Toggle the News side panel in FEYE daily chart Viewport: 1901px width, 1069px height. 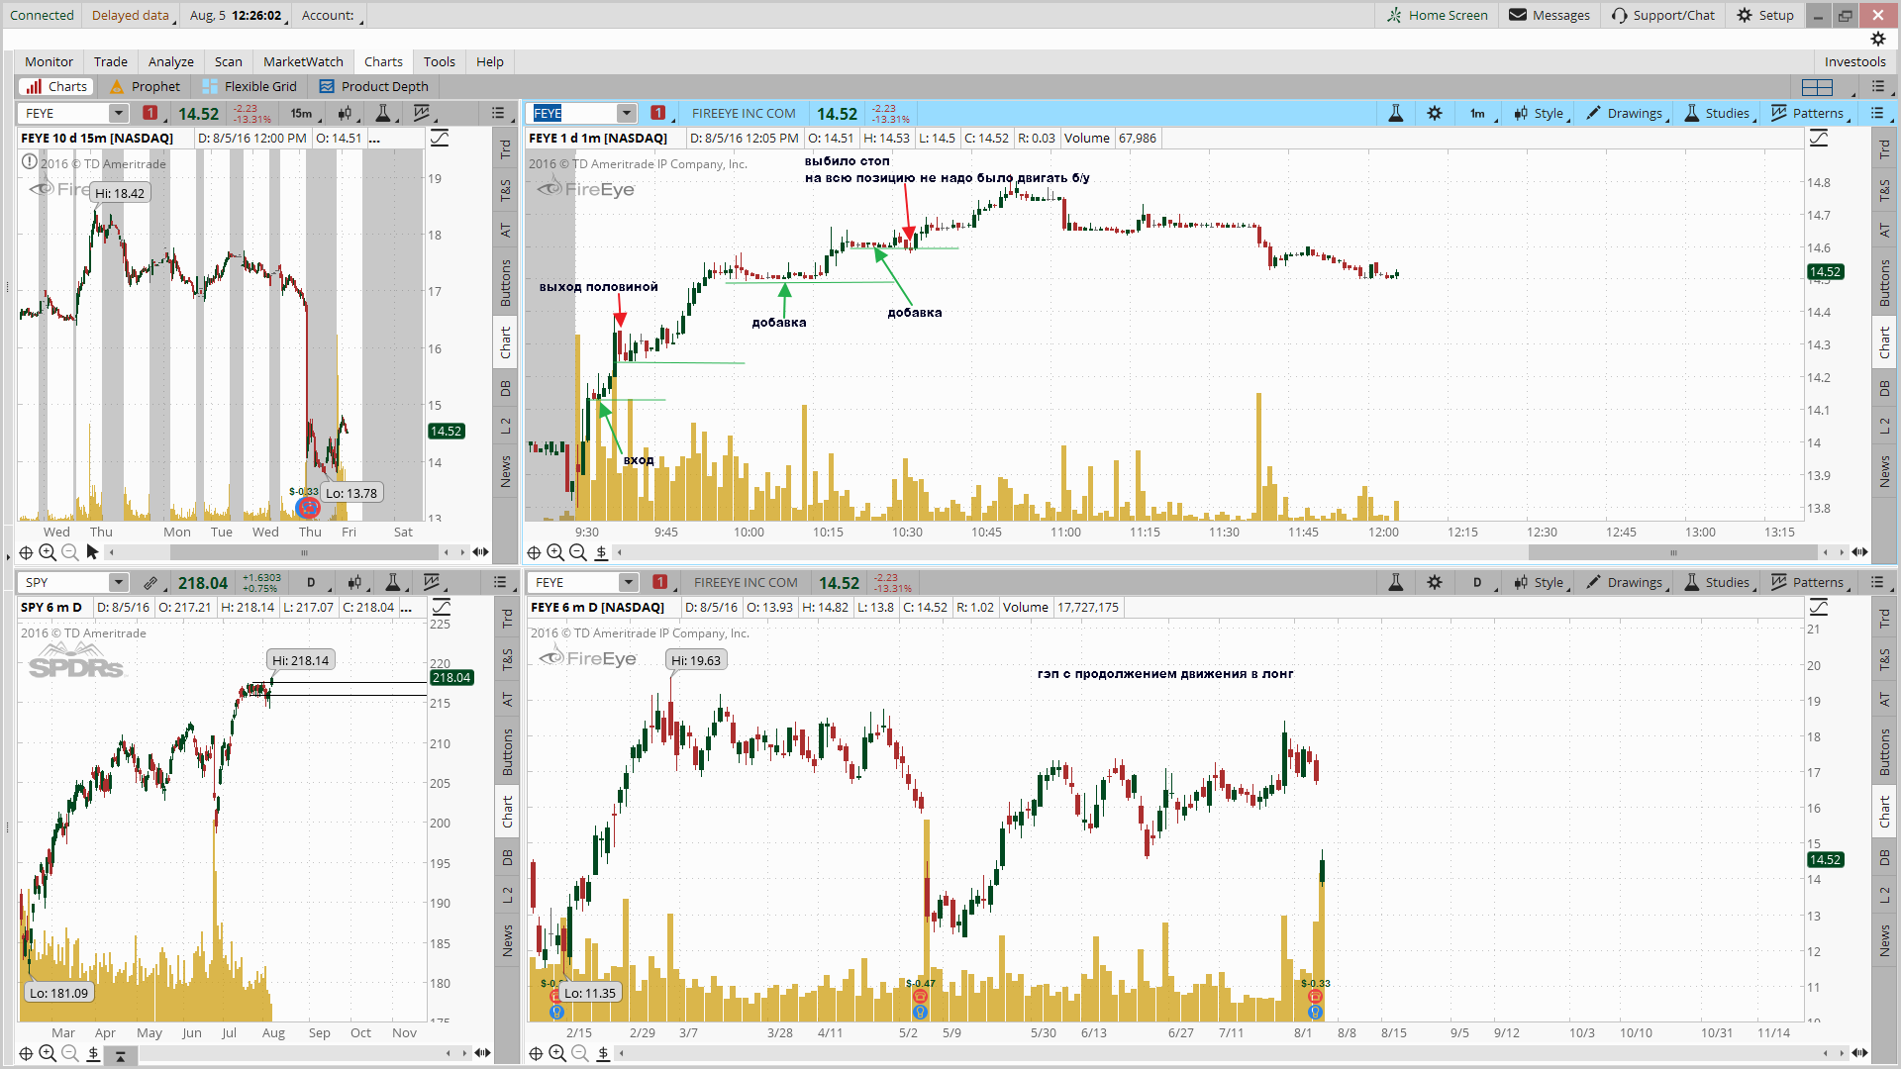tap(1884, 940)
